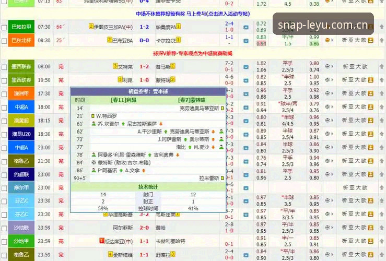Open the blue live icon in 巴东北杯 row

[246, 41]
